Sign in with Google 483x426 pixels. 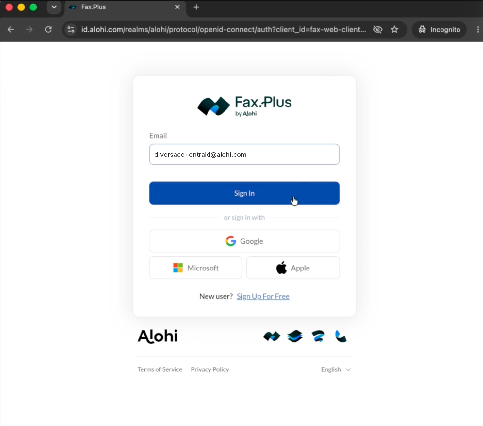tap(244, 241)
